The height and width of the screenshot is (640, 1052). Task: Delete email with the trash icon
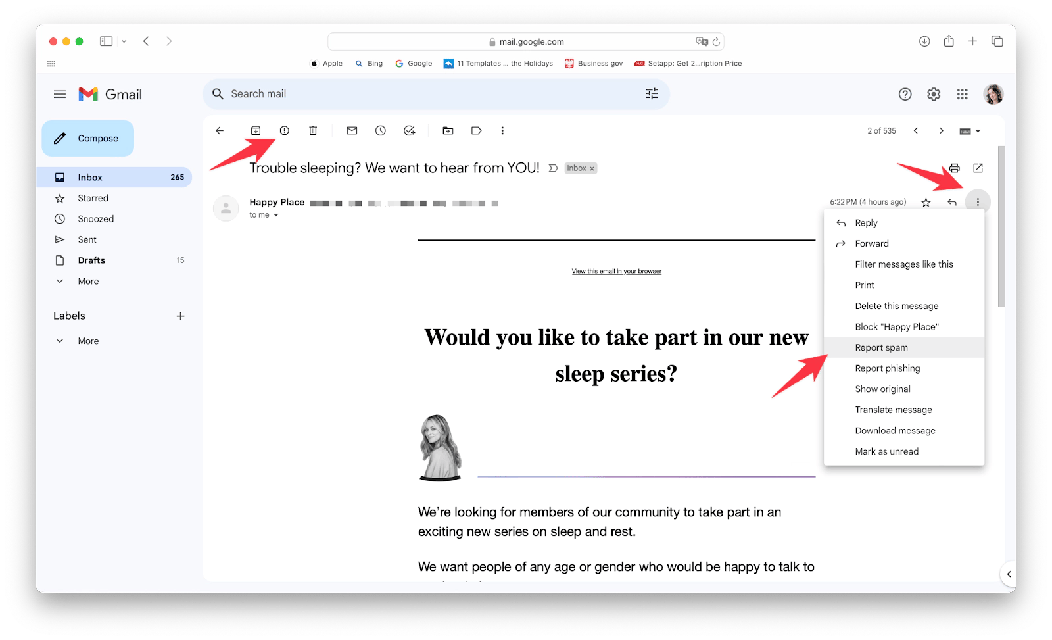coord(313,131)
